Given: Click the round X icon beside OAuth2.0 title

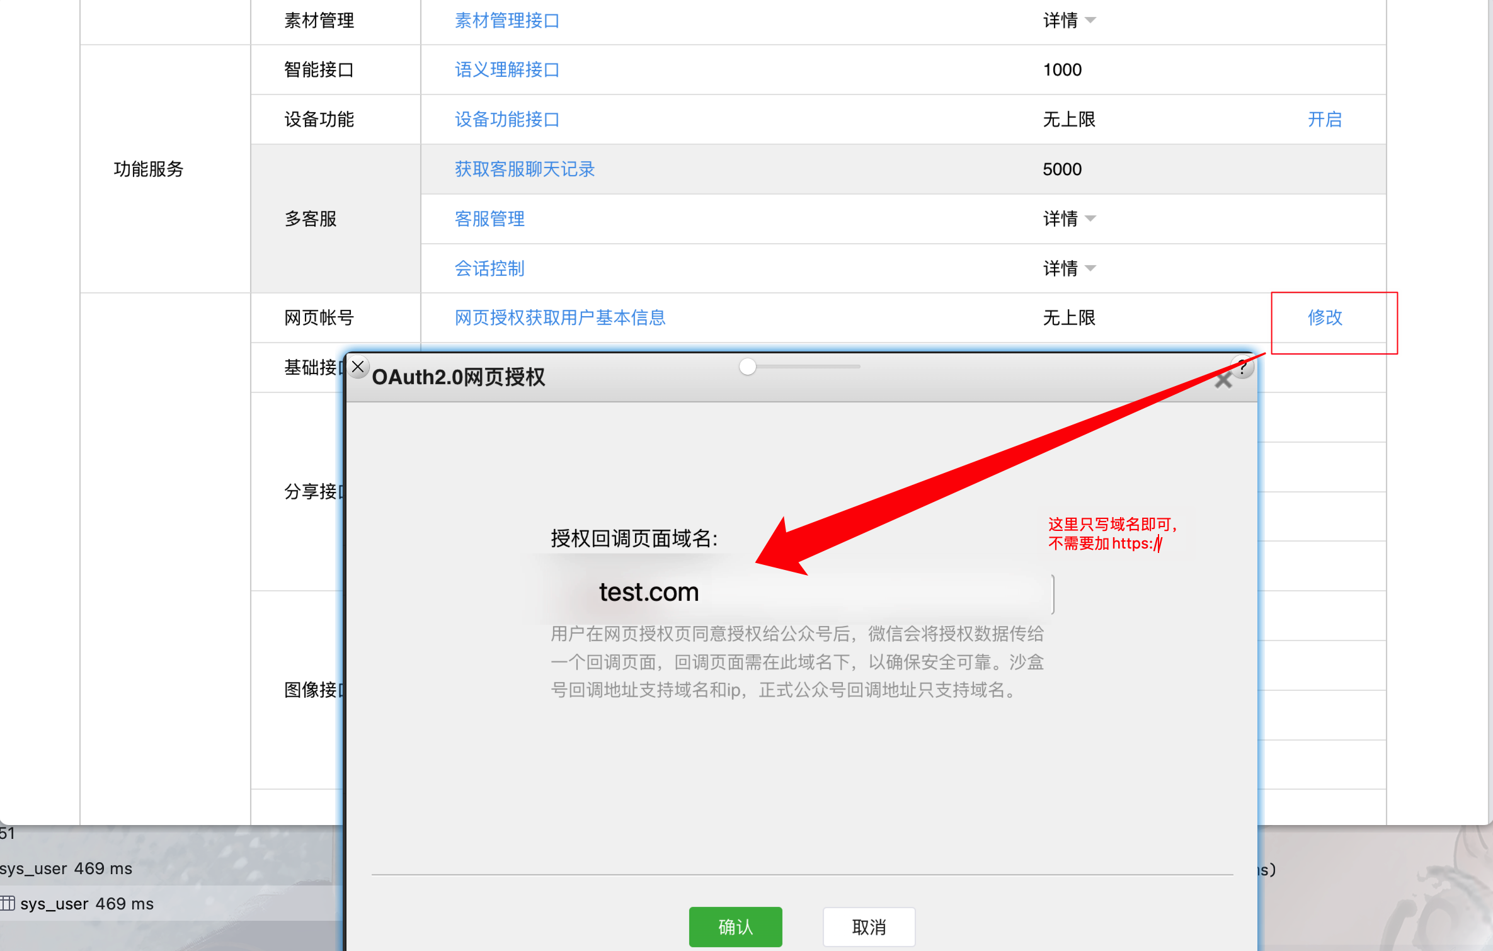Looking at the screenshot, I should (x=358, y=367).
